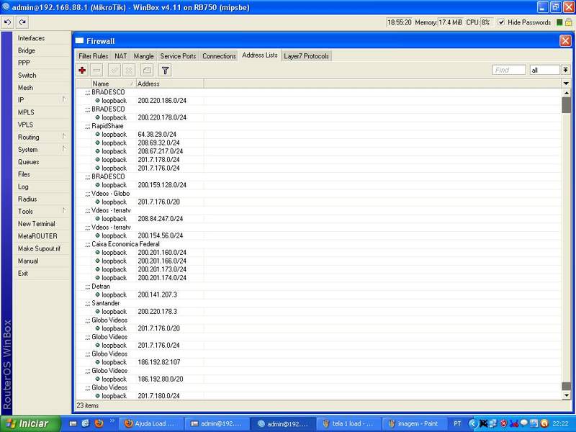
Task: Open the Connections tab
Action: coord(219,56)
